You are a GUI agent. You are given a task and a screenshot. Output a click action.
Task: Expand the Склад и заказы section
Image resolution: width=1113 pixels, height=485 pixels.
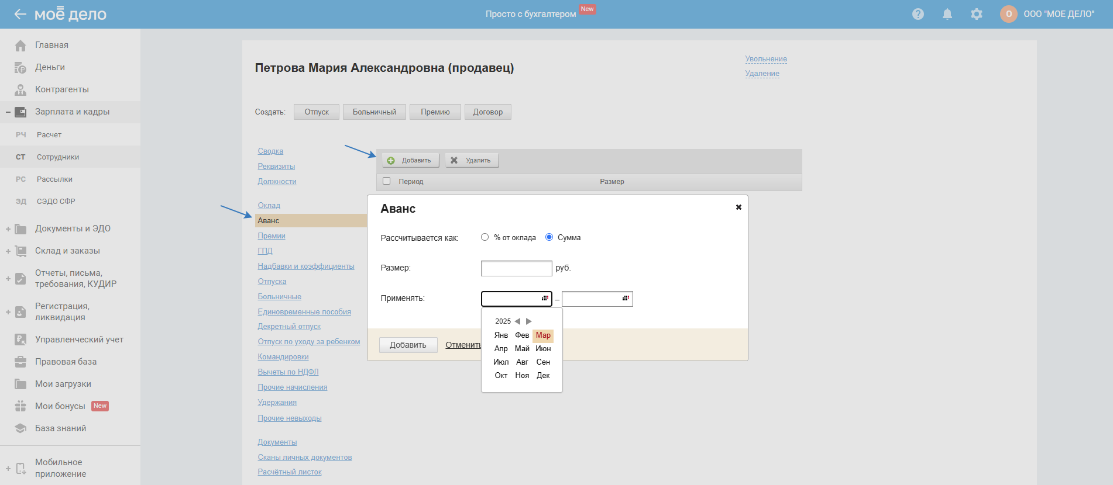coord(8,251)
